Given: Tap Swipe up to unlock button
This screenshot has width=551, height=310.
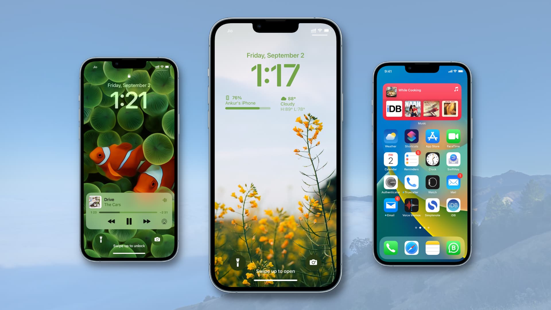Looking at the screenshot, I should pos(129,245).
